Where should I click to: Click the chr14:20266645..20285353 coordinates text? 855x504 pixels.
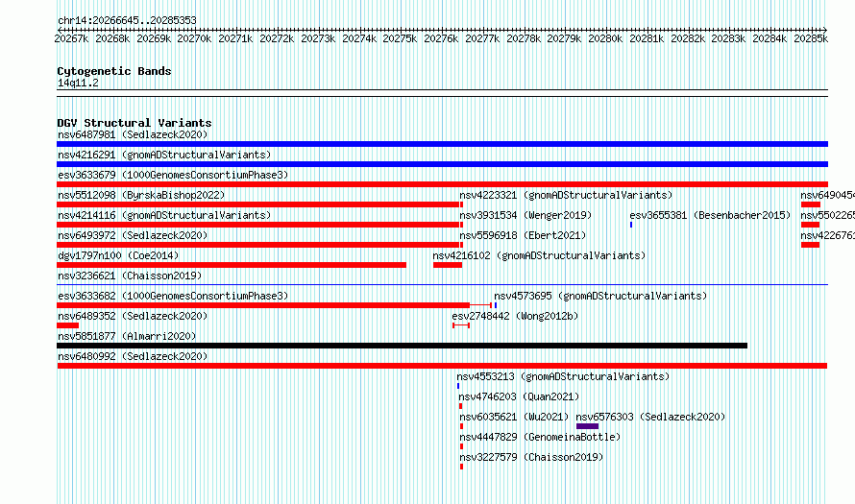tap(127, 20)
